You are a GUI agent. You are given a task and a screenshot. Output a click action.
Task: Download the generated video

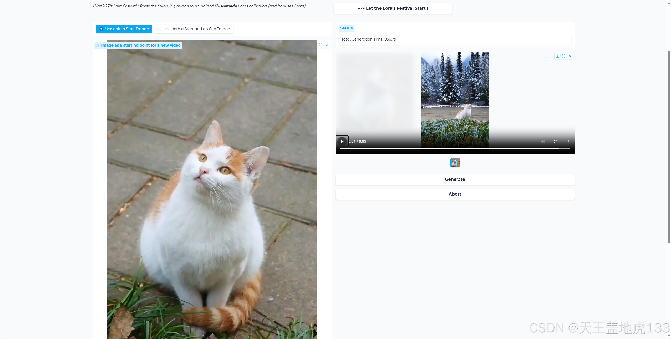(x=557, y=56)
